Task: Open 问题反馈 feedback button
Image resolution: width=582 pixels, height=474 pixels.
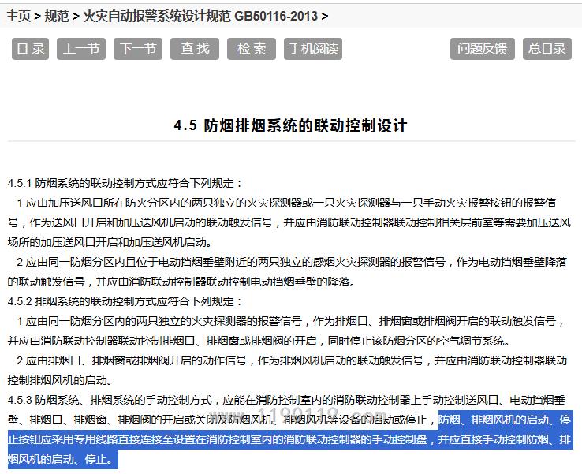Action: click(483, 49)
